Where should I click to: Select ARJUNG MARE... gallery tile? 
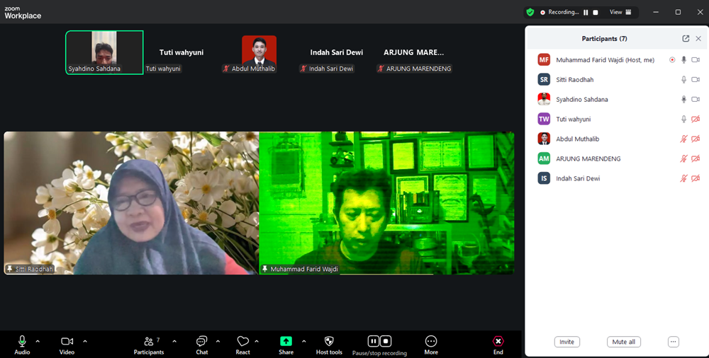coord(414,52)
